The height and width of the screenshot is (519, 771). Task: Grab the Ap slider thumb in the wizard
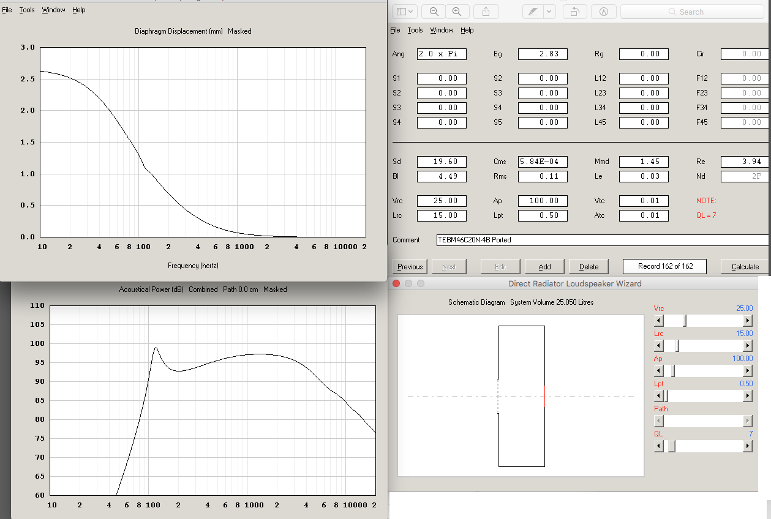pos(673,371)
